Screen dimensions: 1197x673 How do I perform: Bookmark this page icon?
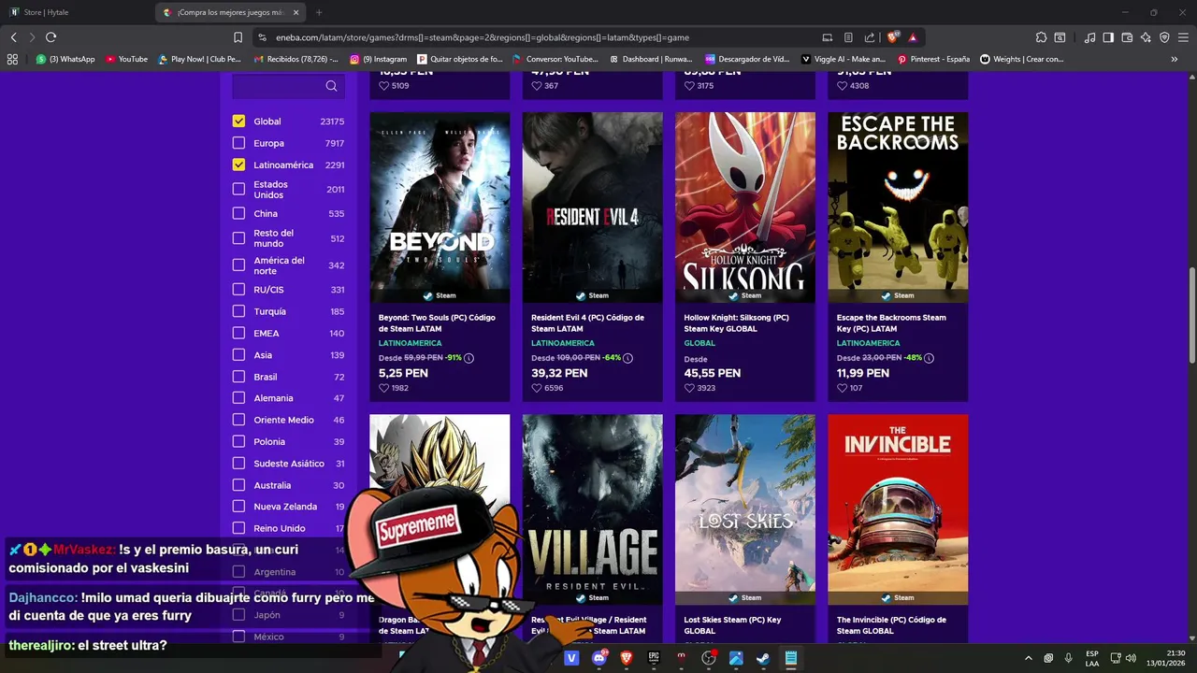(238, 37)
